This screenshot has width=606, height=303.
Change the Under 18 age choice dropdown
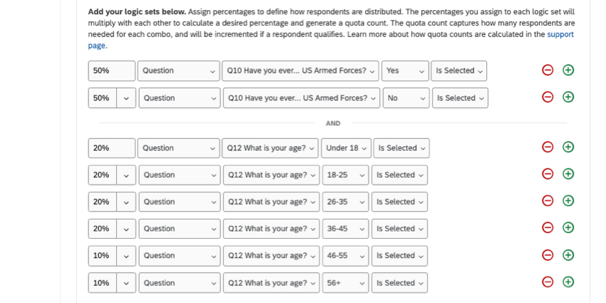click(346, 148)
